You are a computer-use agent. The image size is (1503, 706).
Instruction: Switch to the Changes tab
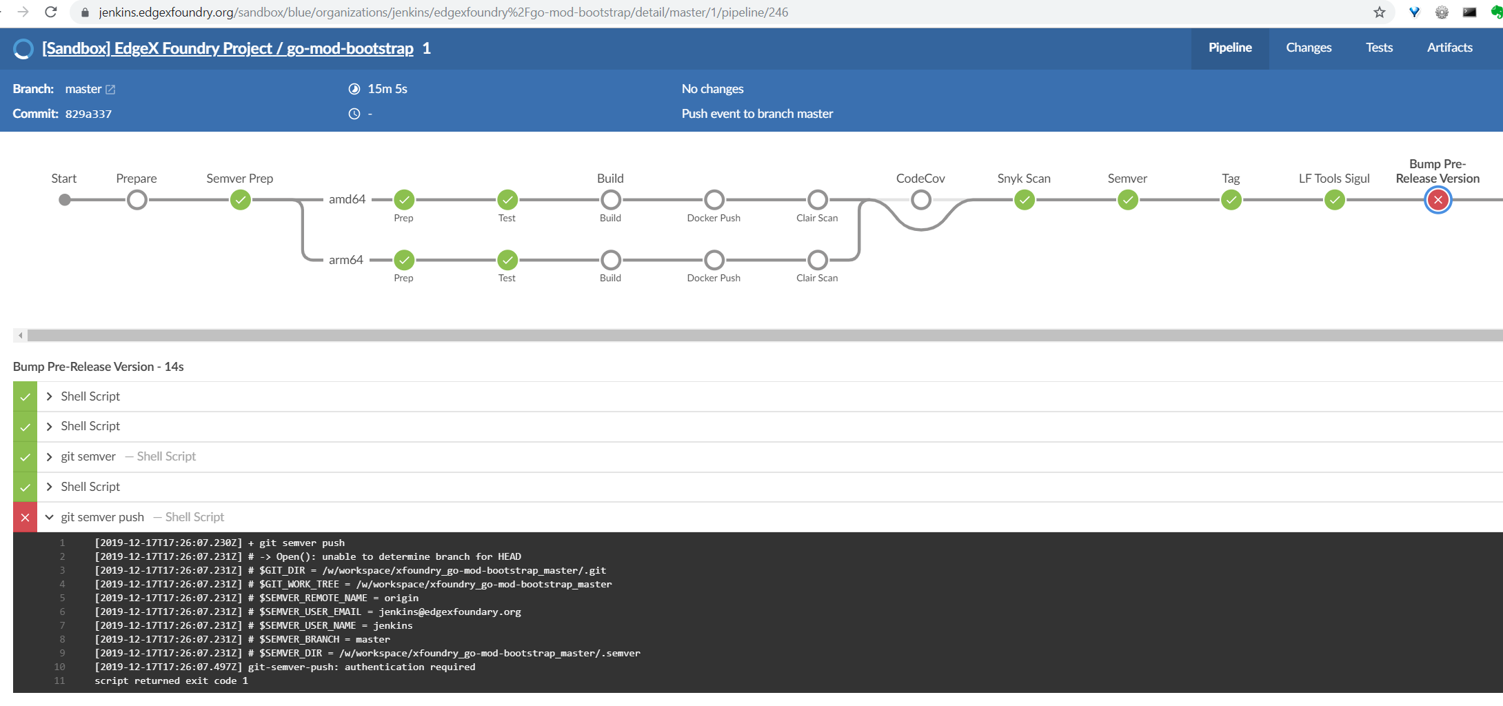pos(1308,48)
